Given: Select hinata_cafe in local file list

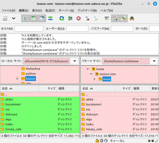Looking at the screenshot, I should 40,129.
